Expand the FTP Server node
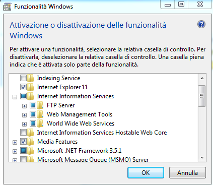This screenshot has width=213, height=185. pos(24,106)
